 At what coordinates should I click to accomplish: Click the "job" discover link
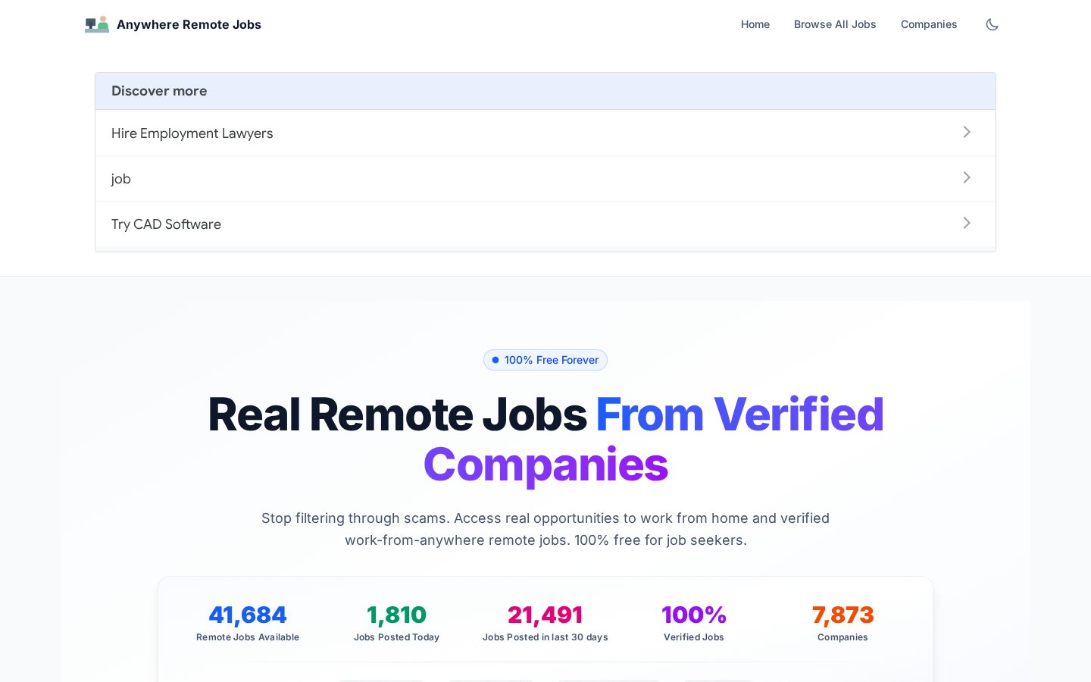point(545,179)
